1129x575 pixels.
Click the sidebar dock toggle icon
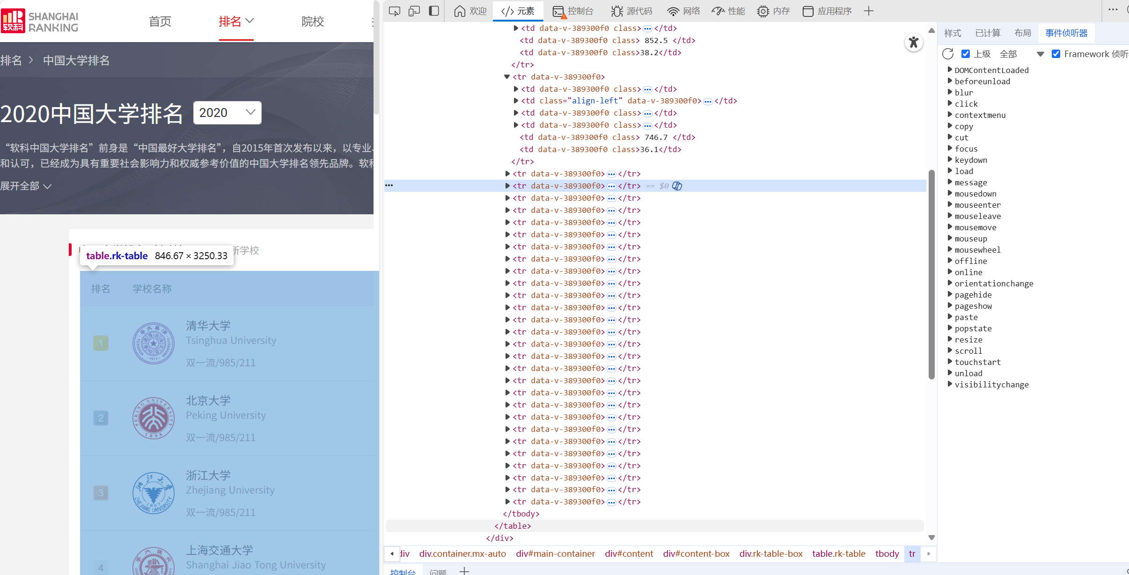click(434, 11)
